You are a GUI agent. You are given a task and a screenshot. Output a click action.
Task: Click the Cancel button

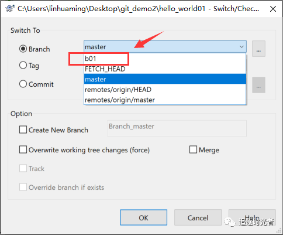pyautogui.click(x=198, y=217)
